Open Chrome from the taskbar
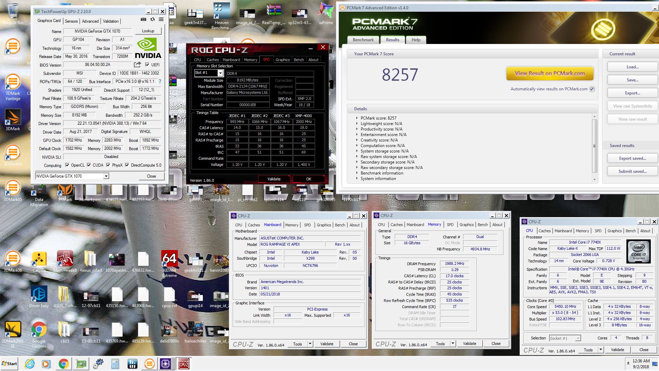The width and height of the screenshot is (659, 371). point(63,363)
